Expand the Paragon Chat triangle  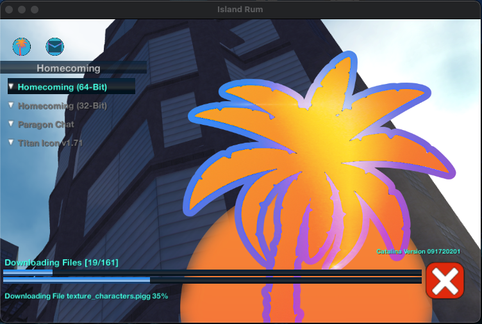(x=11, y=124)
